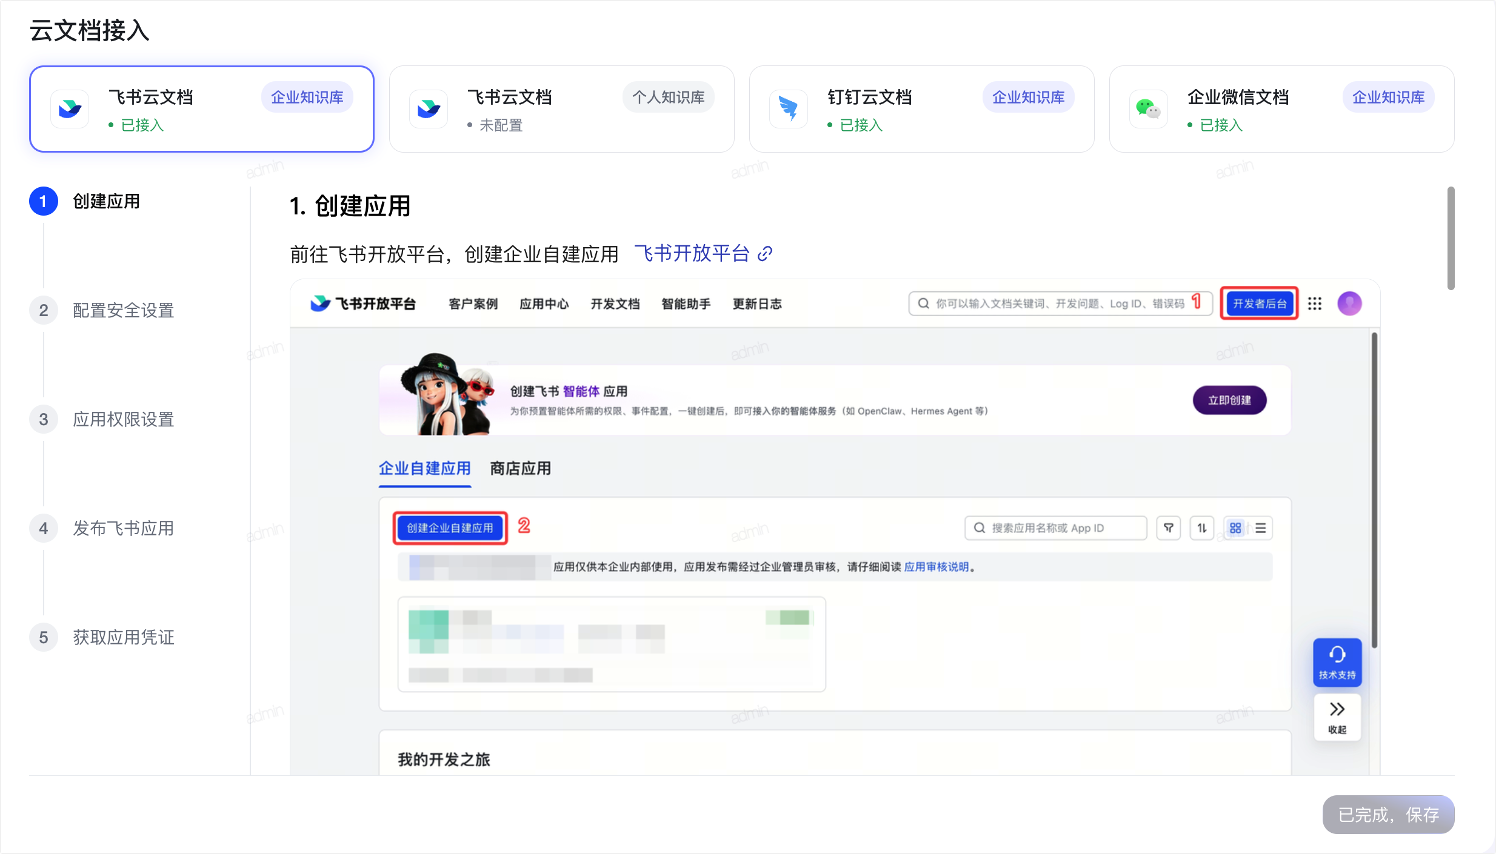Click the Feishu logo on the 未配置 card

tap(429, 109)
